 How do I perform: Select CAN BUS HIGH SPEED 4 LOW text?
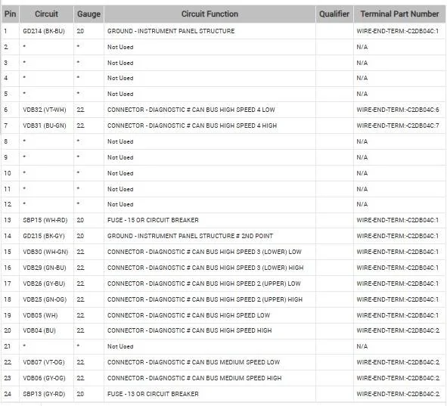pyautogui.click(x=234, y=110)
